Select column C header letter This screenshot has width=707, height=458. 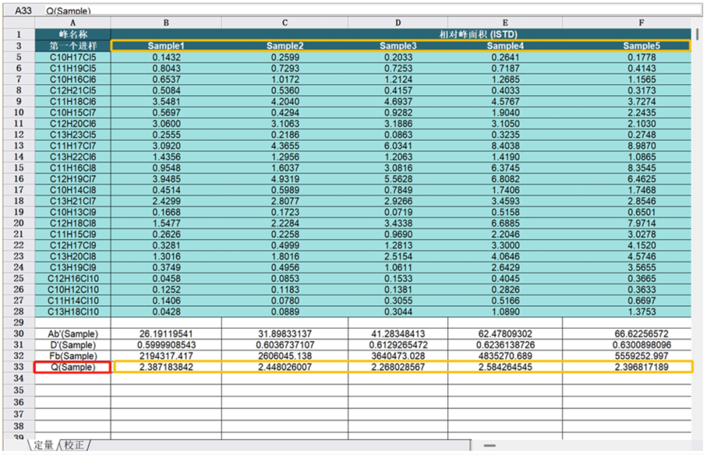(285, 22)
